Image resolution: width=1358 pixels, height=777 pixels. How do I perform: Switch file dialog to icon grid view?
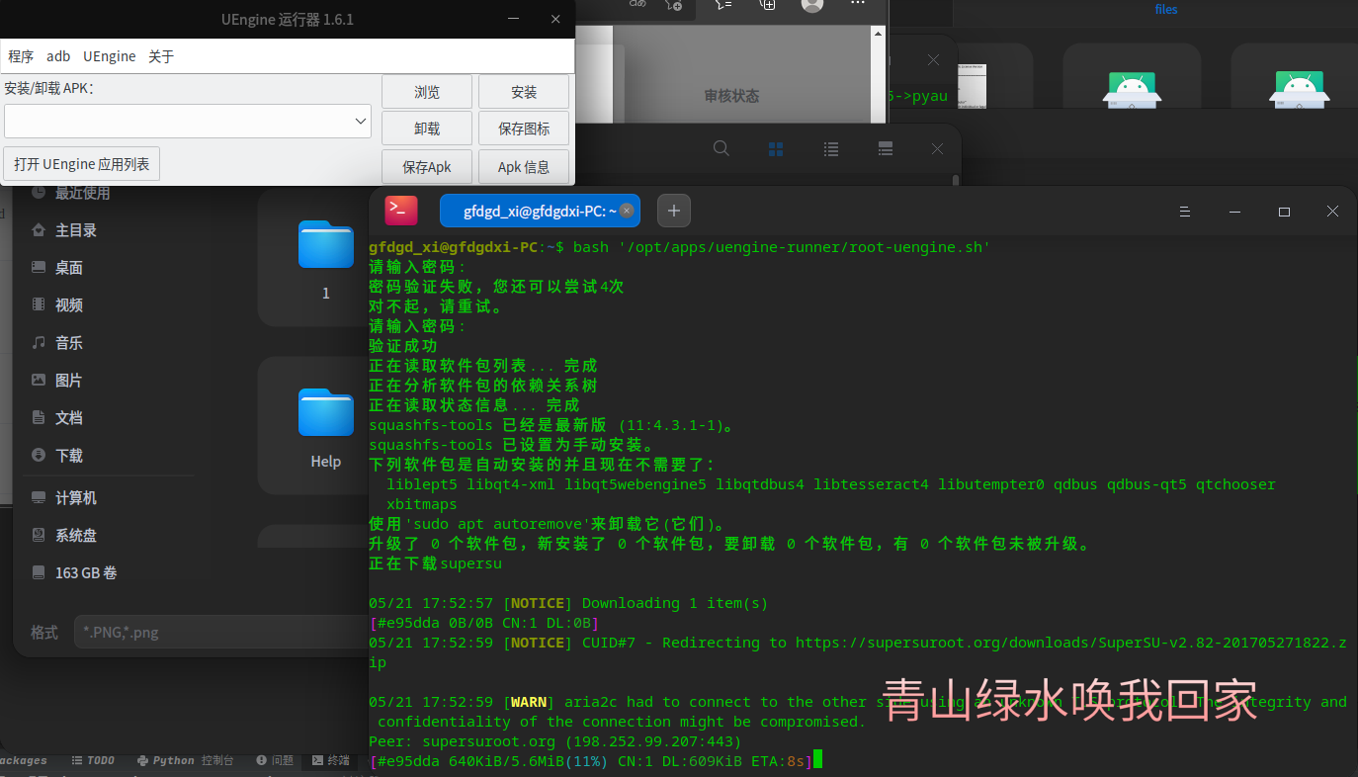776,149
